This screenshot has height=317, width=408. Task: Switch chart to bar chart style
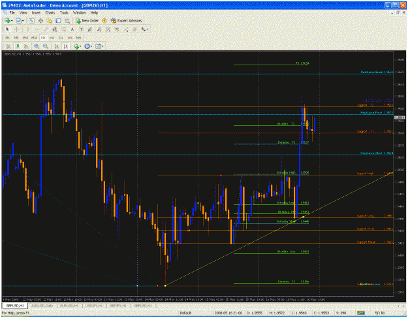click(x=8, y=46)
